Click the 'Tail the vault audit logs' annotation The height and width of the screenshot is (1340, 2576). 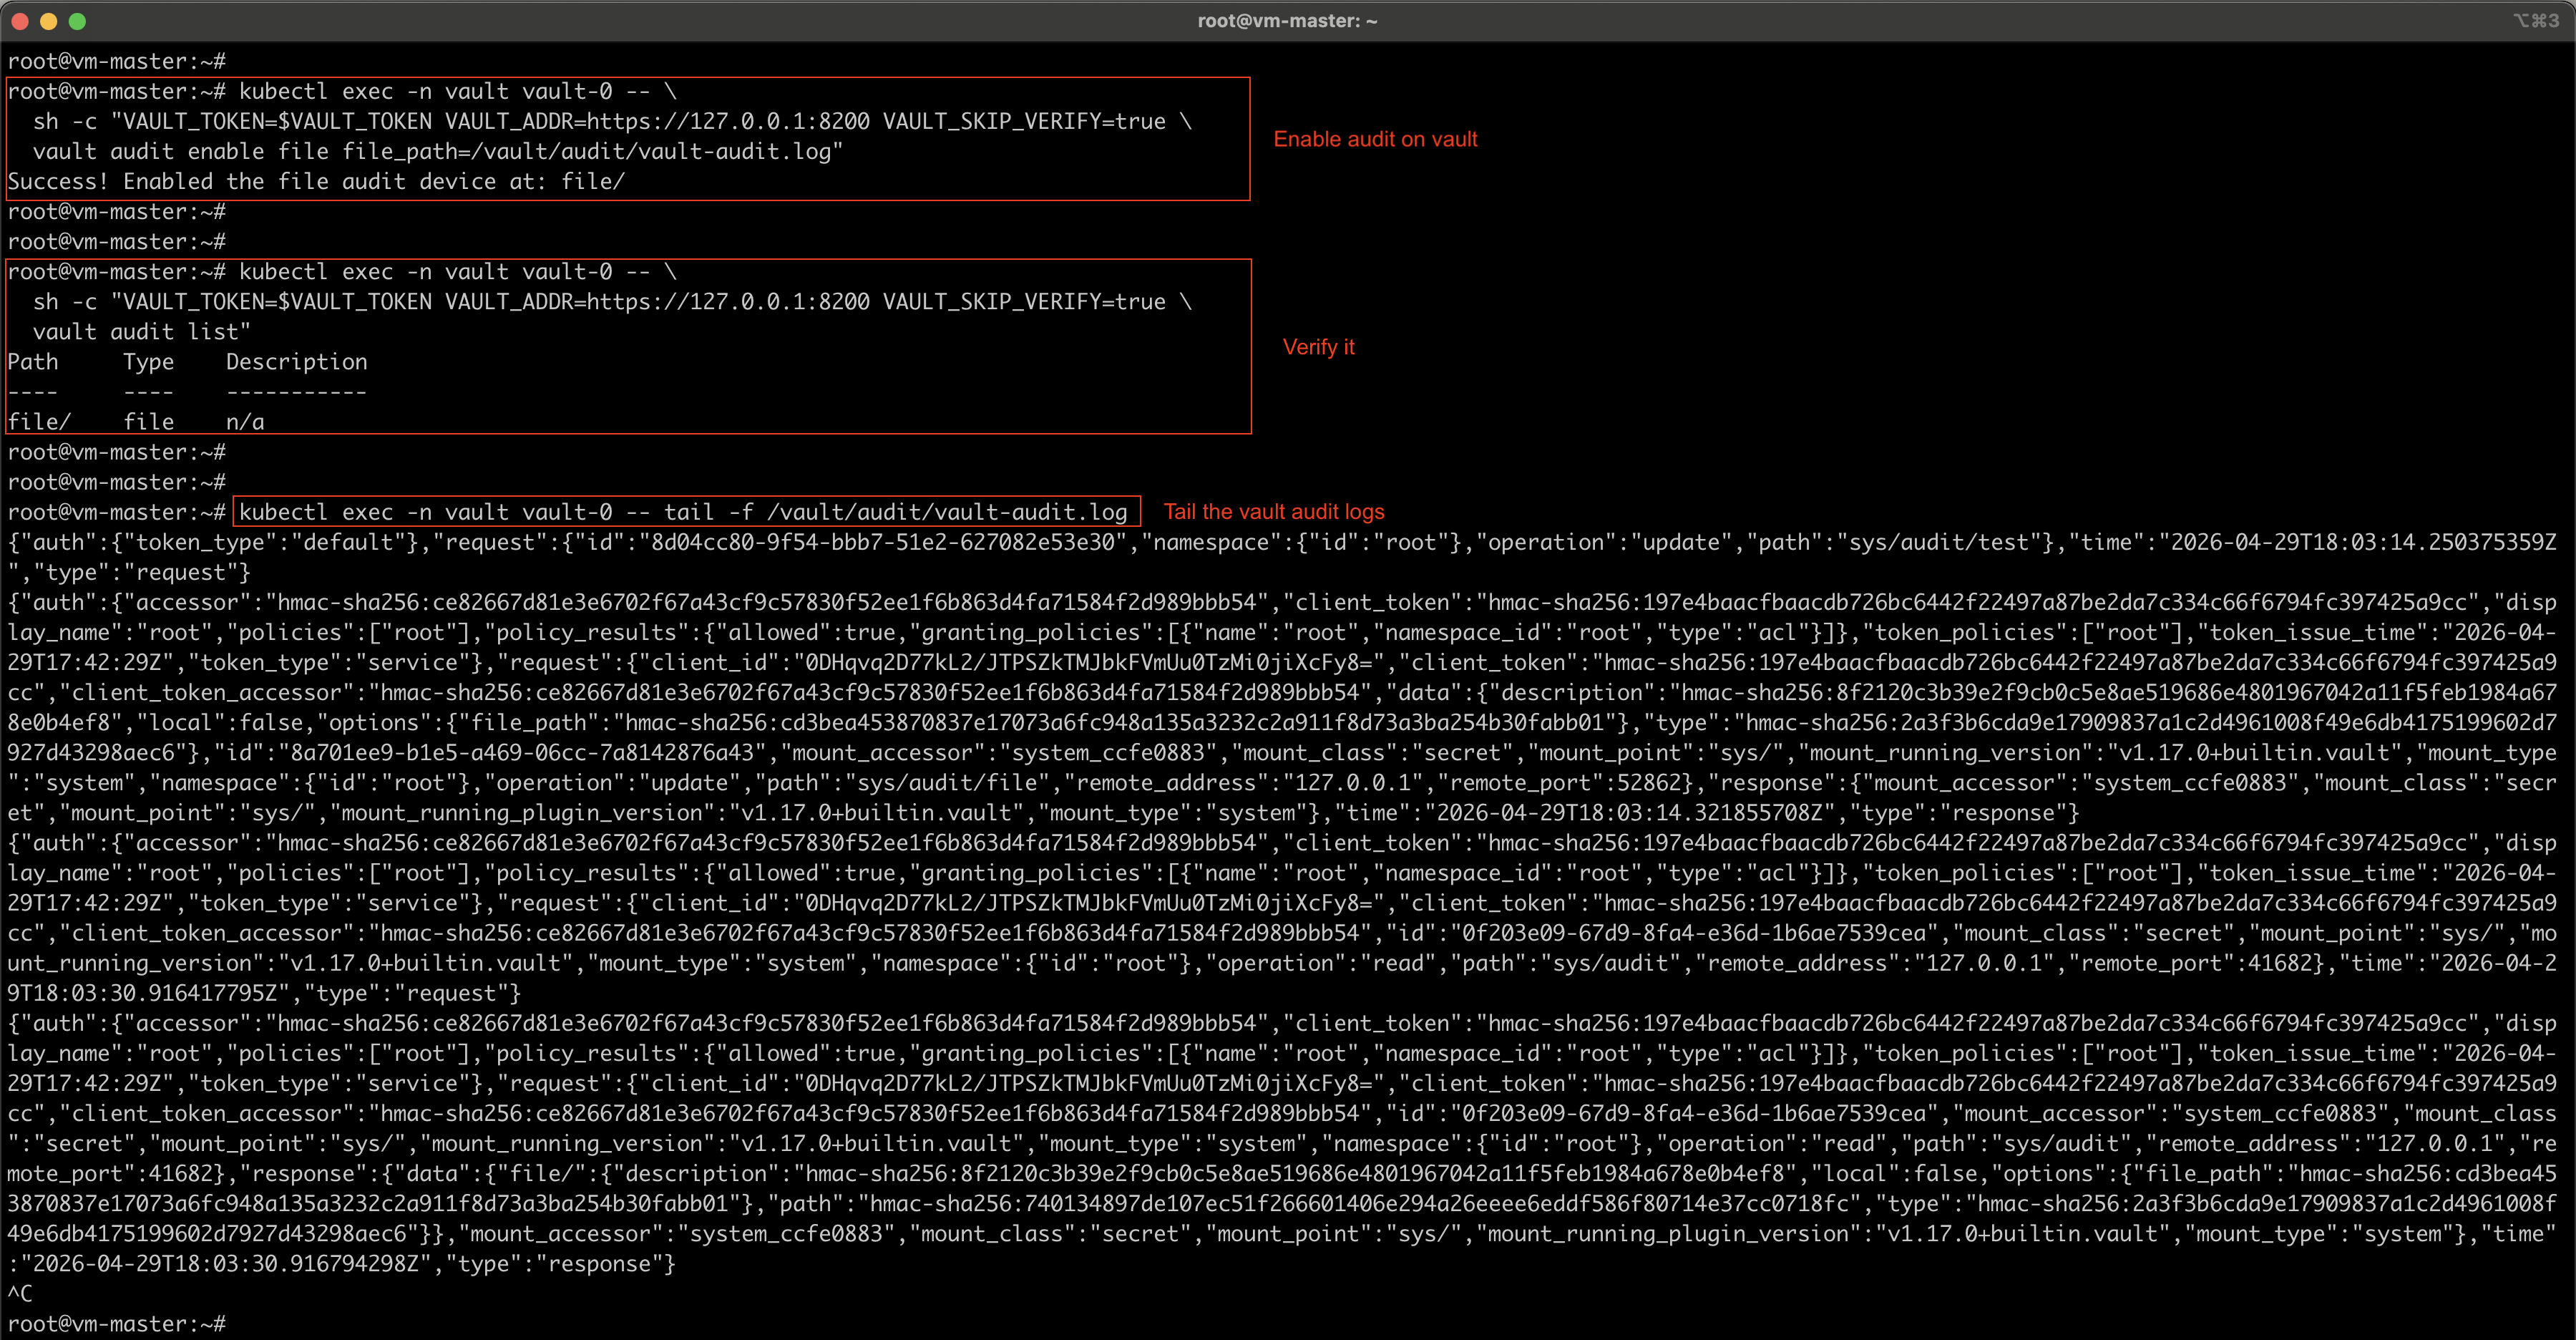tap(1273, 512)
